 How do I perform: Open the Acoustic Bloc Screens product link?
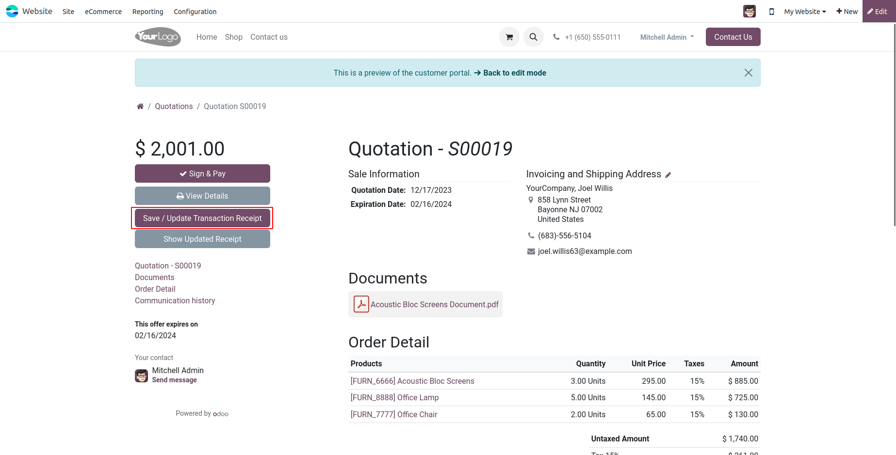pyautogui.click(x=412, y=381)
